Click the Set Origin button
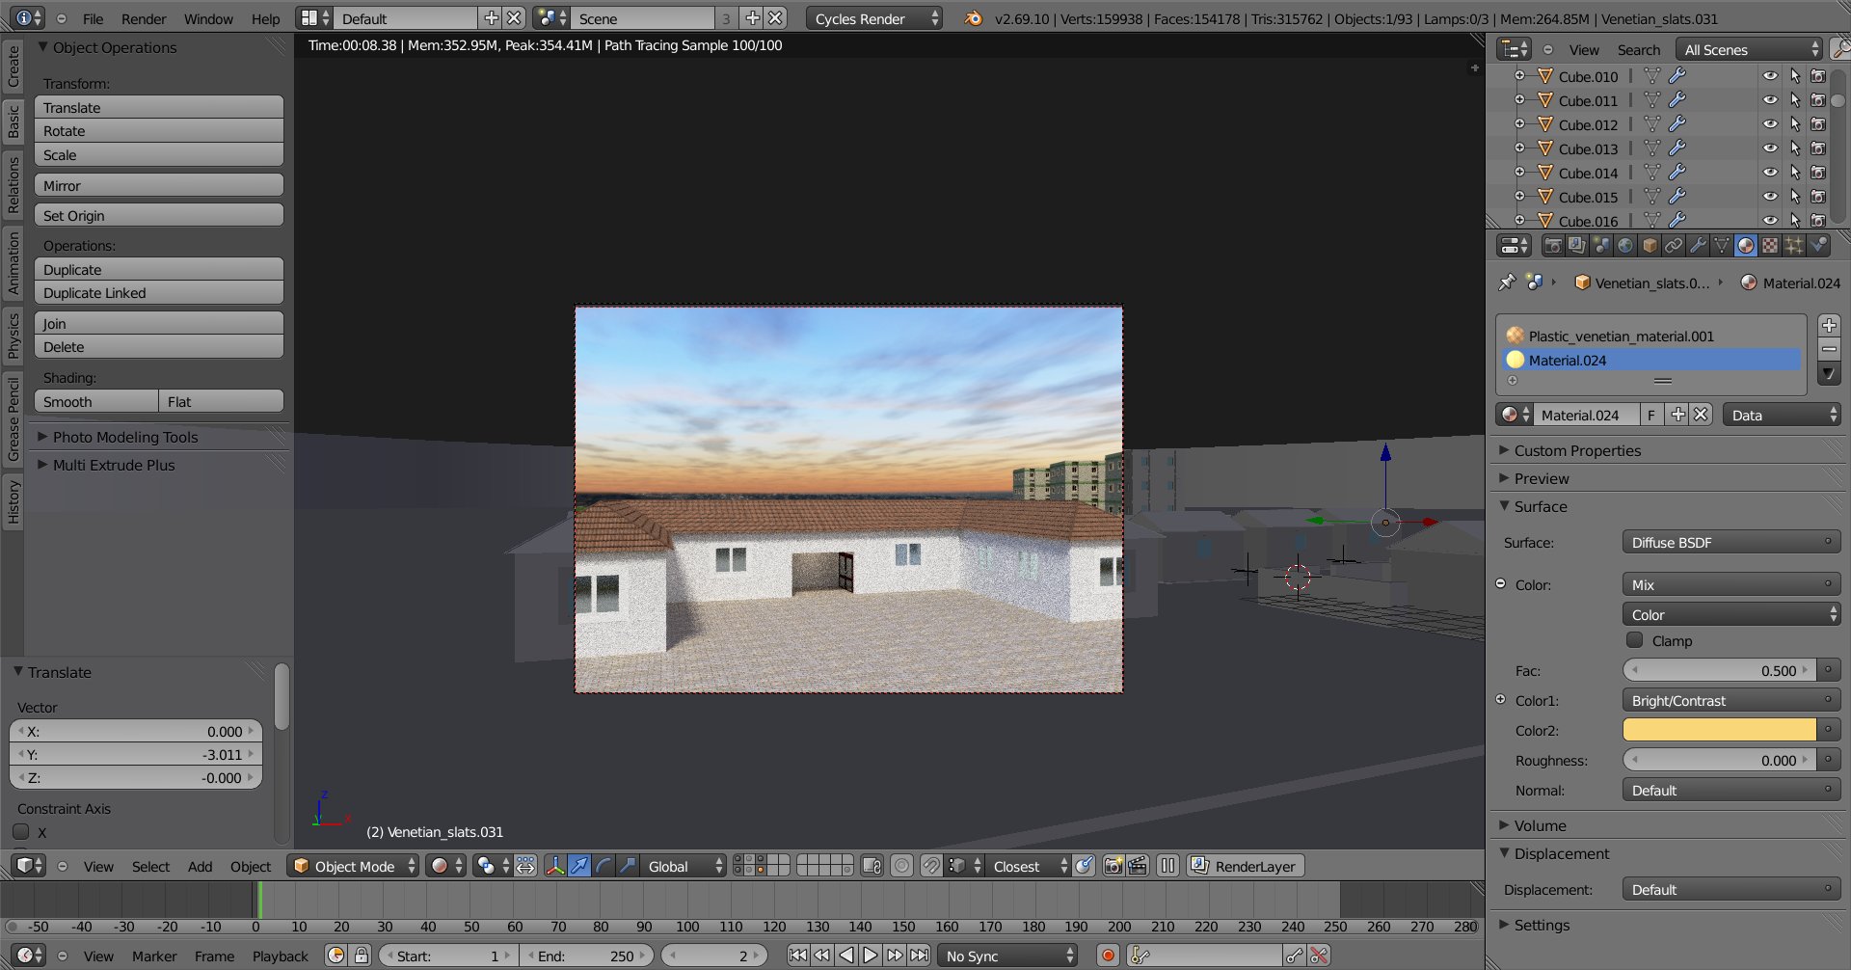The width and height of the screenshot is (1851, 970). 159,216
